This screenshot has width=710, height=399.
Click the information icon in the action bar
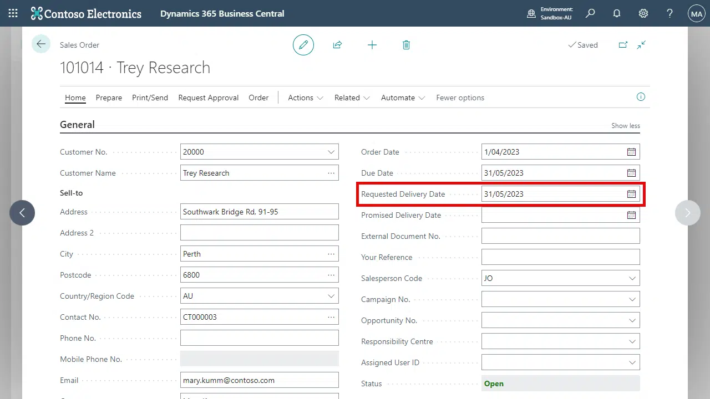click(x=641, y=97)
